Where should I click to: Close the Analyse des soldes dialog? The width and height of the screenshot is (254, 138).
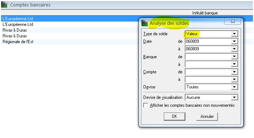coord(233,21)
